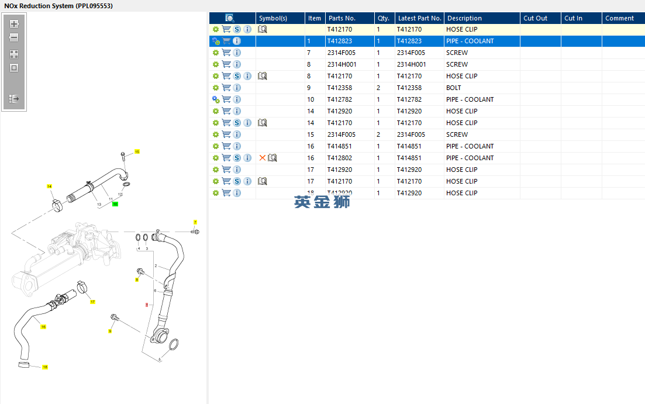Sort by Description column header
The height and width of the screenshot is (404, 645).
tap(482, 18)
